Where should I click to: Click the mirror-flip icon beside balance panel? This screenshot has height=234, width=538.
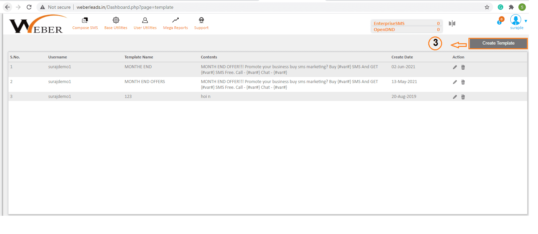(x=452, y=23)
